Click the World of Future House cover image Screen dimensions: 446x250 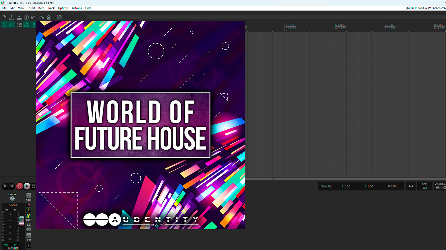point(140,125)
